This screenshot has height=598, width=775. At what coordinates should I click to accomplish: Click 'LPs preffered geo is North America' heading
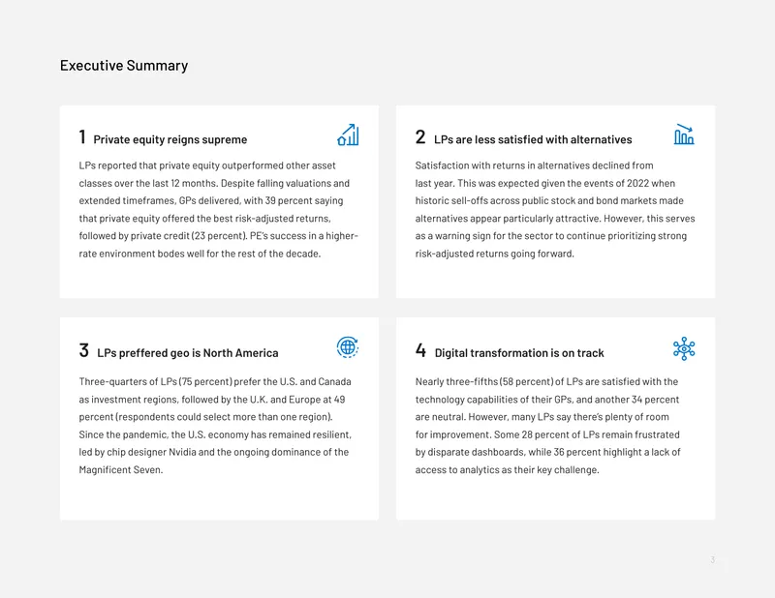(188, 353)
